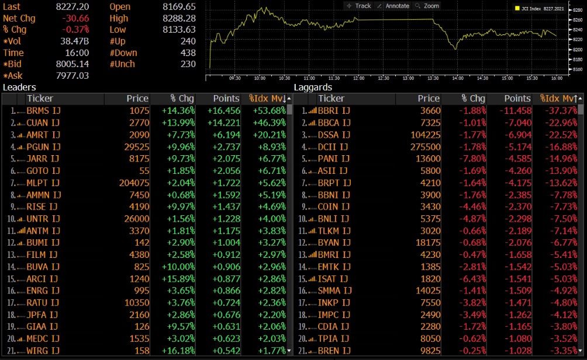Click the volume bars icon beside BMRI IJ
Viewport: 587px width, 360px height.
312,254
